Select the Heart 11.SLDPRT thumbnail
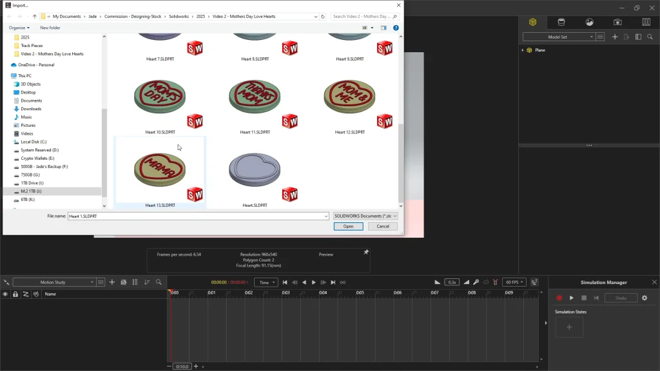Screen dimensions: 660x371 (255, 97)
